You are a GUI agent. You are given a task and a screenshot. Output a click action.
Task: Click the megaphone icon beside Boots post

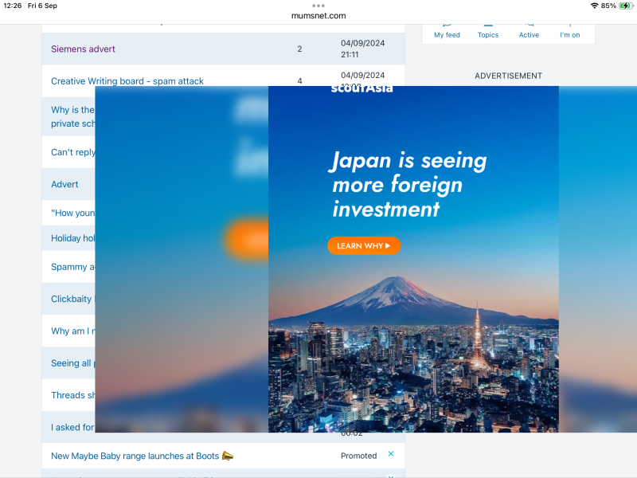[228, 456]
